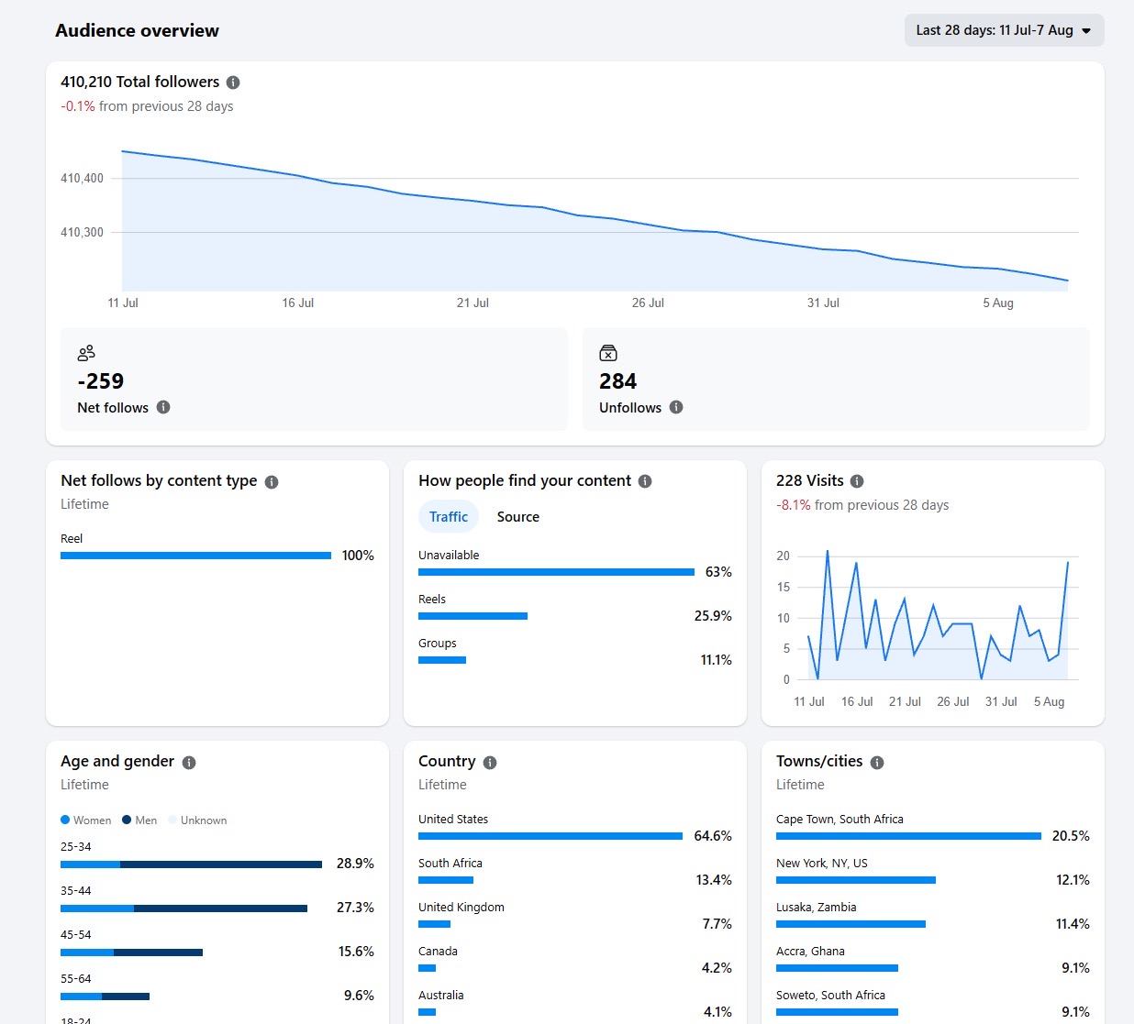This screenshot has width=1134, height=1024.
Task: Click info icon next to How people find your content
Action: click(645, 481)
